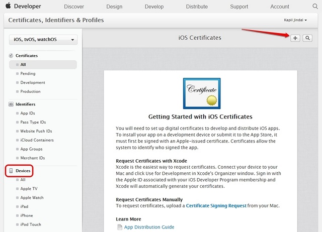
Task: Click the App Distribution Guide document icon
Action: click(120, 227)
